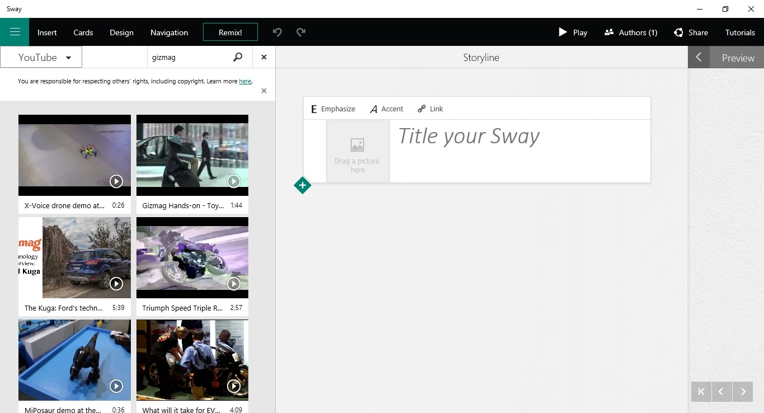Click the 'Gizmag Hands-on - Toy...' title text
Screen dimensions: 764x413
coord(183,205)
